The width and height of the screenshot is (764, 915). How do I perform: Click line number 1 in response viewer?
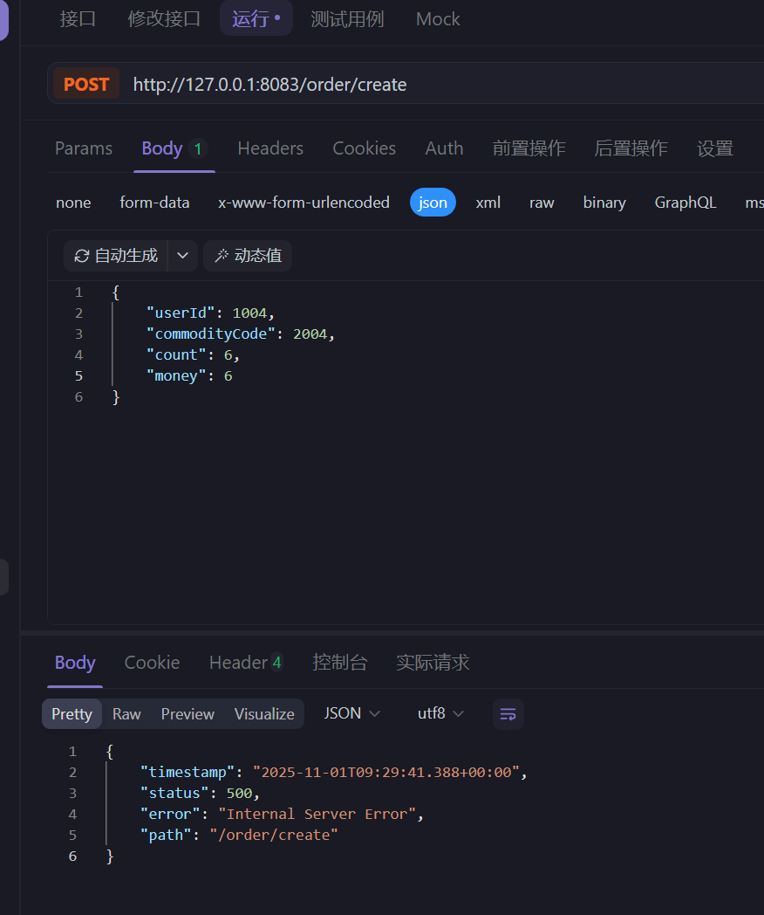[72, 751]
